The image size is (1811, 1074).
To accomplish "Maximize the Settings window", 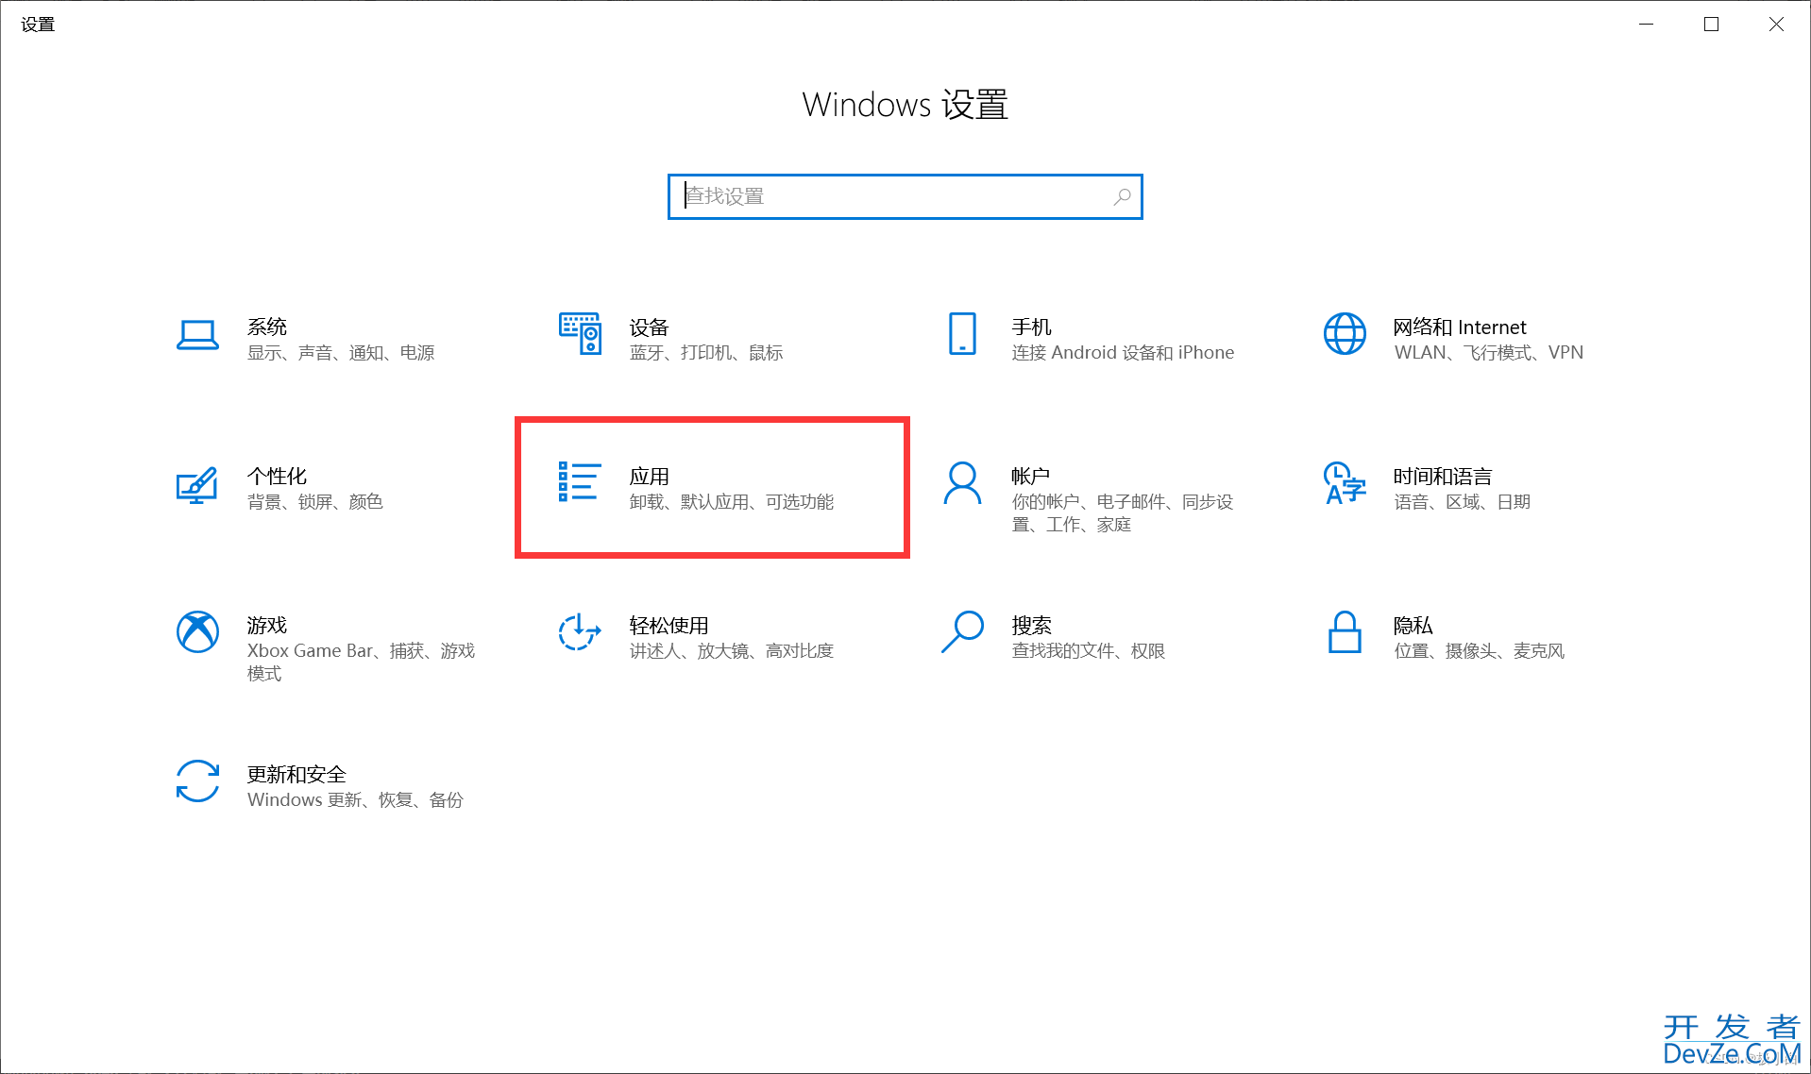I will [x=1711, y=24].
